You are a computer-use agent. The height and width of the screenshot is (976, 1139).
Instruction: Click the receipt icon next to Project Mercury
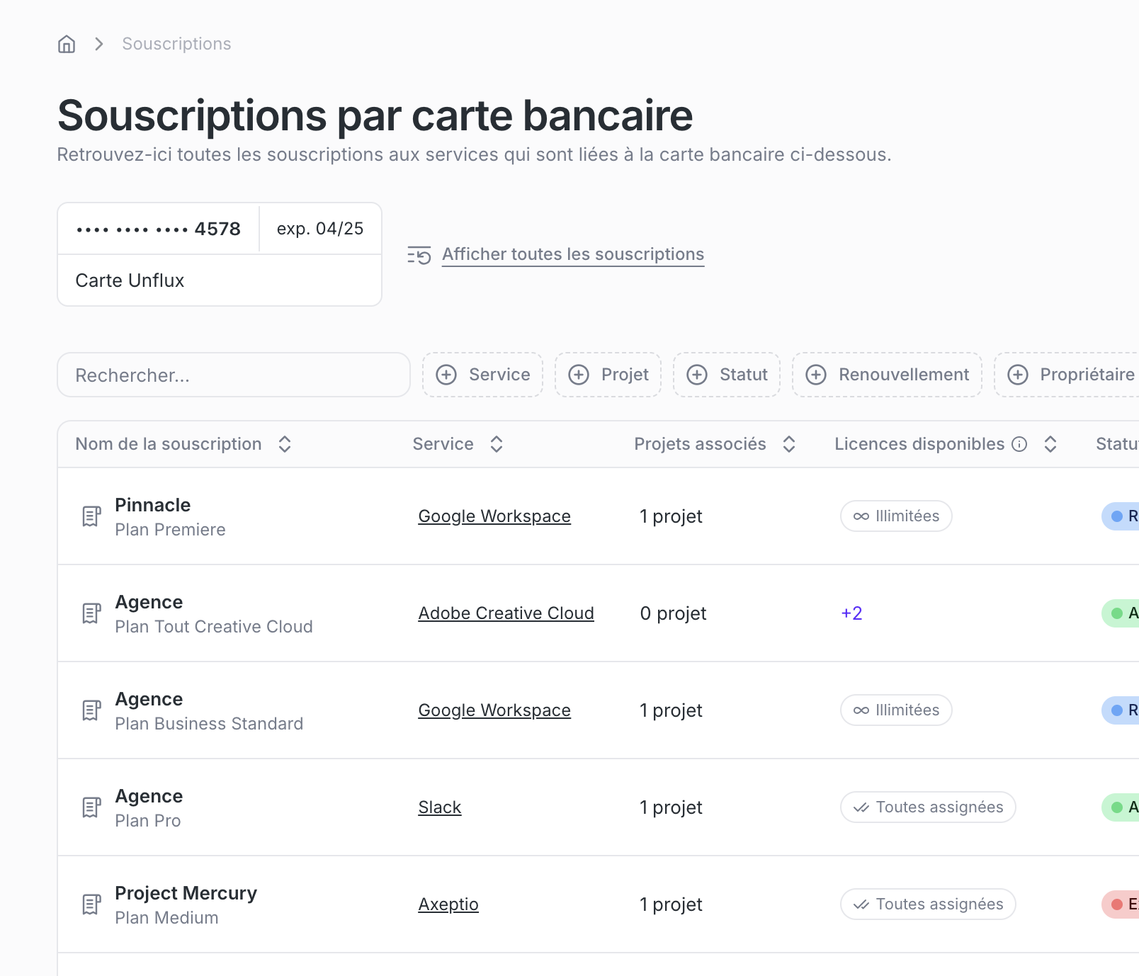click(91, 904)
